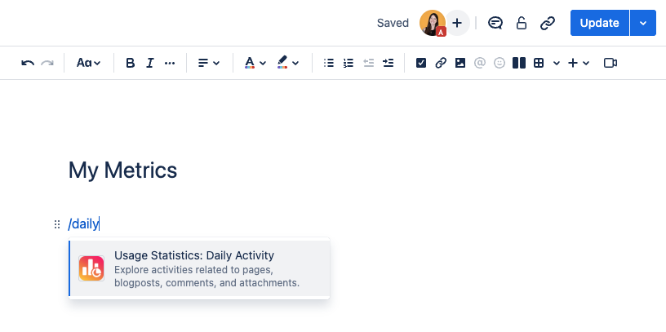The height and width of the screenshot is (332, 666).
Task: Open the page comments icon
Action: pyautogui.click(x=495, y=23)
